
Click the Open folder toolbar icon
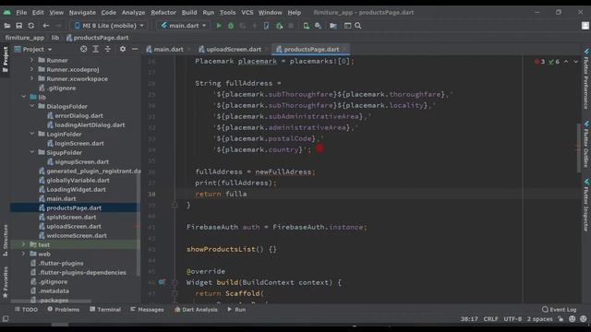(6, 26)
